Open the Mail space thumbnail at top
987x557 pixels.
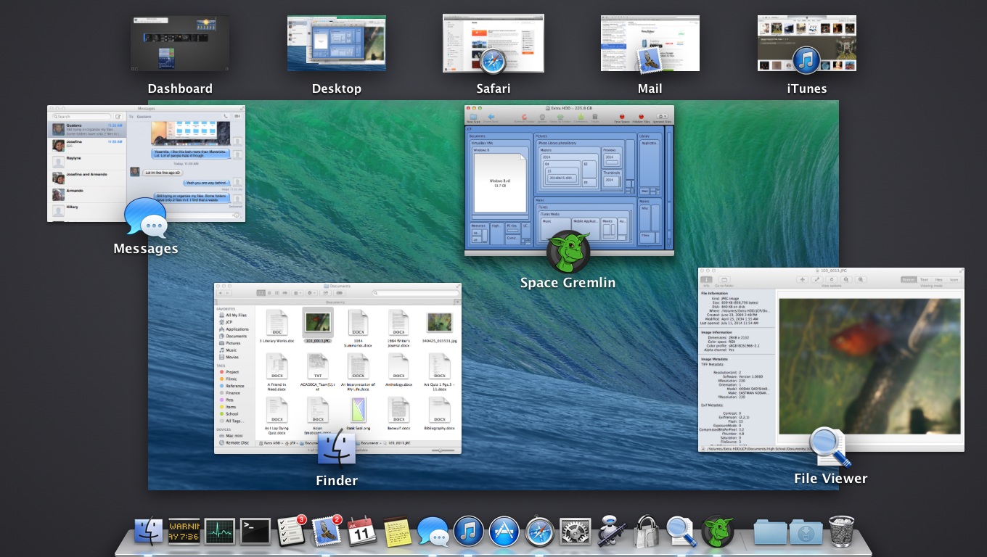650,44
